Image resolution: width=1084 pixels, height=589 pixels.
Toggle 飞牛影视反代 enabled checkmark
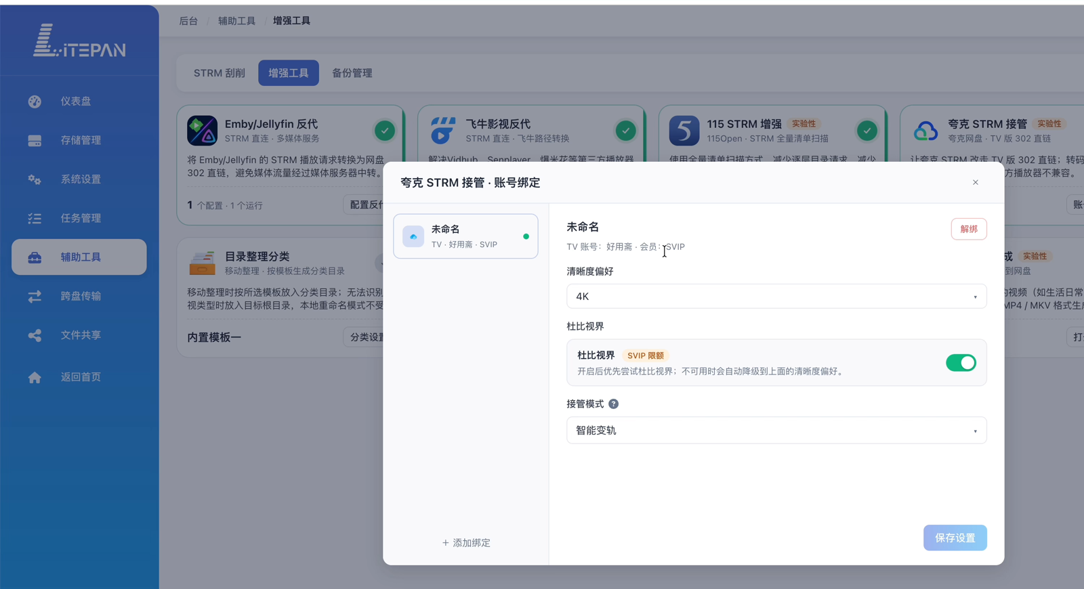[626, 130]
